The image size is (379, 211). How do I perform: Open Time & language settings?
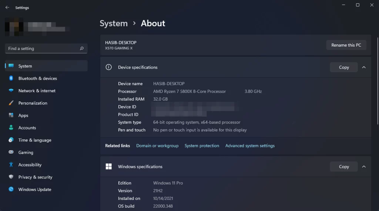35,140
